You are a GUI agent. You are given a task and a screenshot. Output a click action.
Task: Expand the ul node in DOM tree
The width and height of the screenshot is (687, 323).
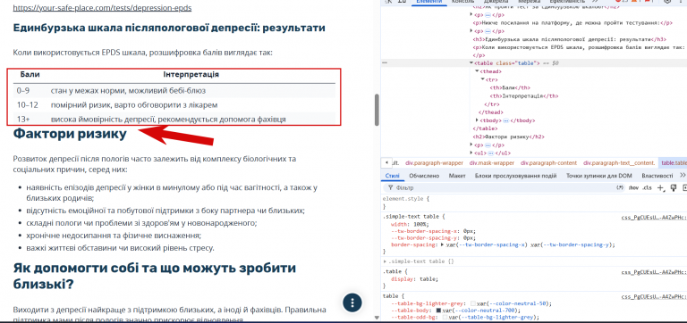(471, 153)
